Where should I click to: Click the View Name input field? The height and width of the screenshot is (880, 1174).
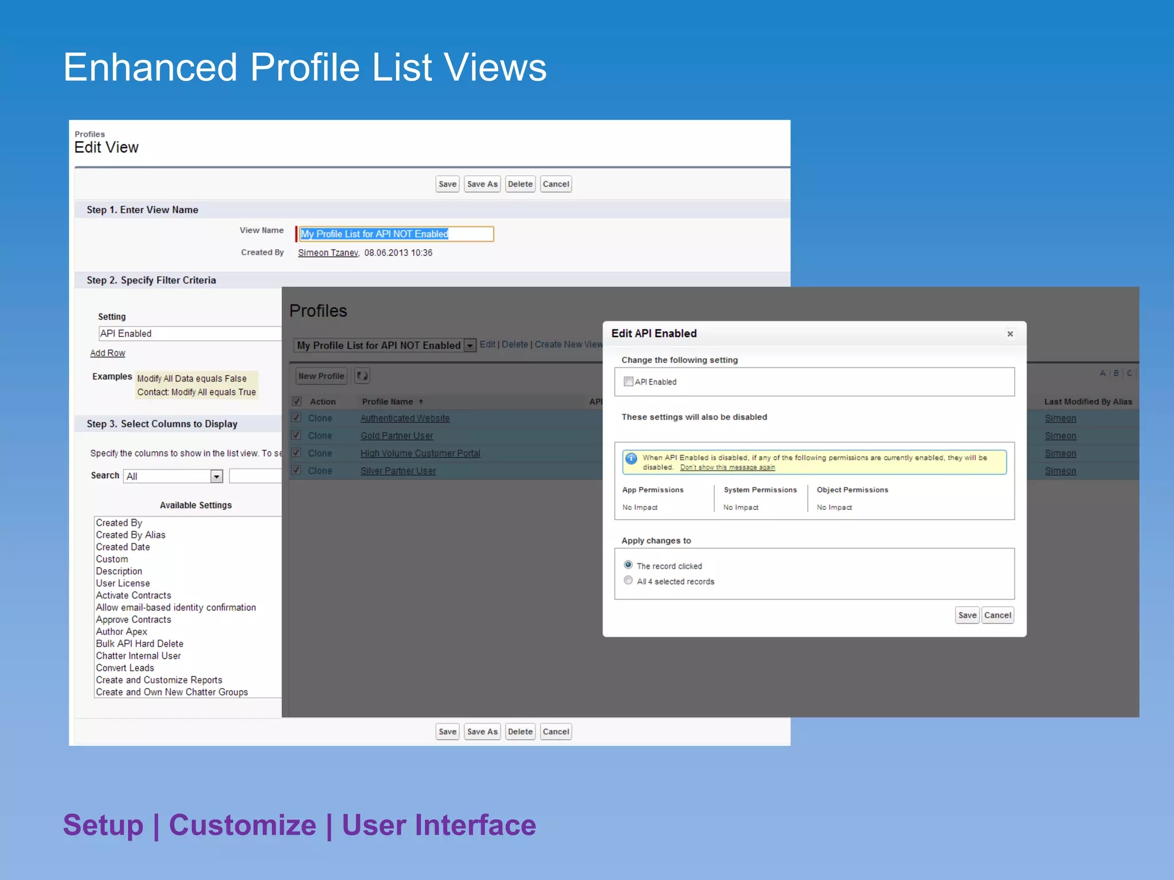396,234
